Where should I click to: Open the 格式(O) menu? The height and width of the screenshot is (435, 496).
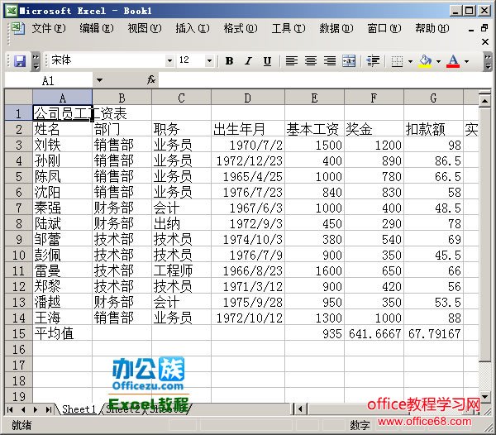[x=241, y=28]
